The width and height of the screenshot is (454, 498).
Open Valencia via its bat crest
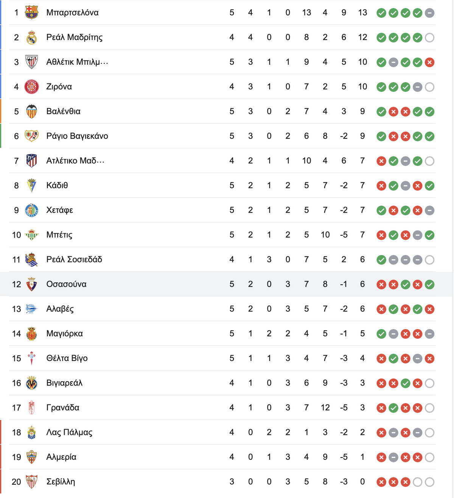pos(31,111)
